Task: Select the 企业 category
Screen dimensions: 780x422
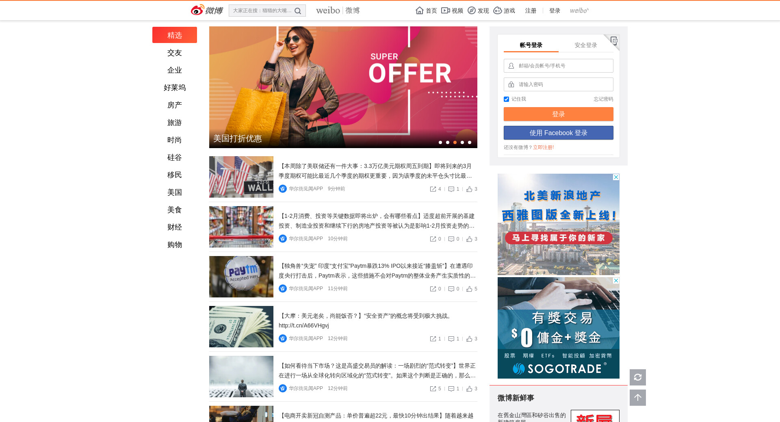Action: coord(175,70)
